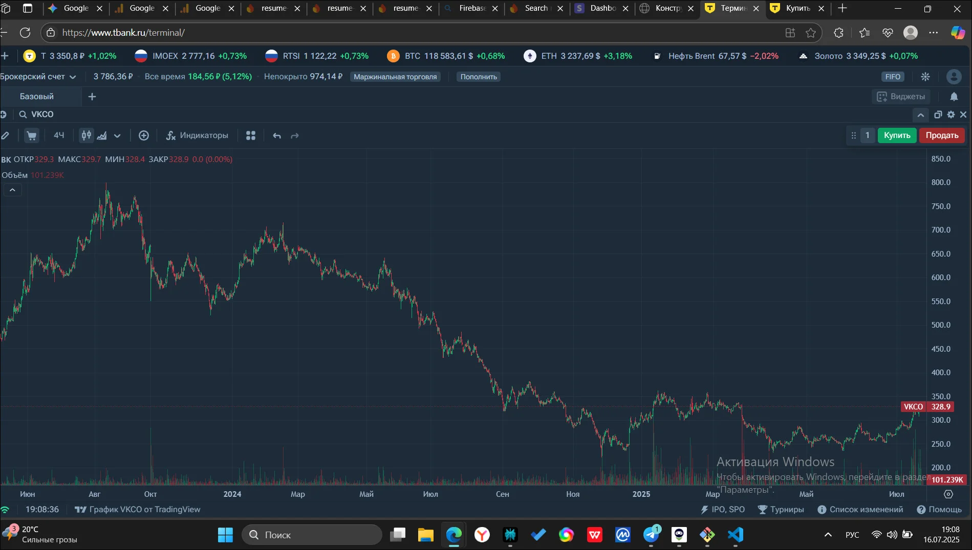
Task: Open the chart templates grid icon
Action: click(251, 135)
